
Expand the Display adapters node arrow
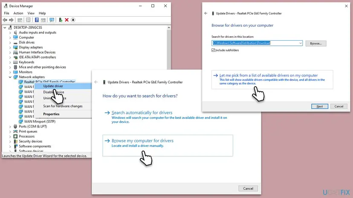pos(10,47)
